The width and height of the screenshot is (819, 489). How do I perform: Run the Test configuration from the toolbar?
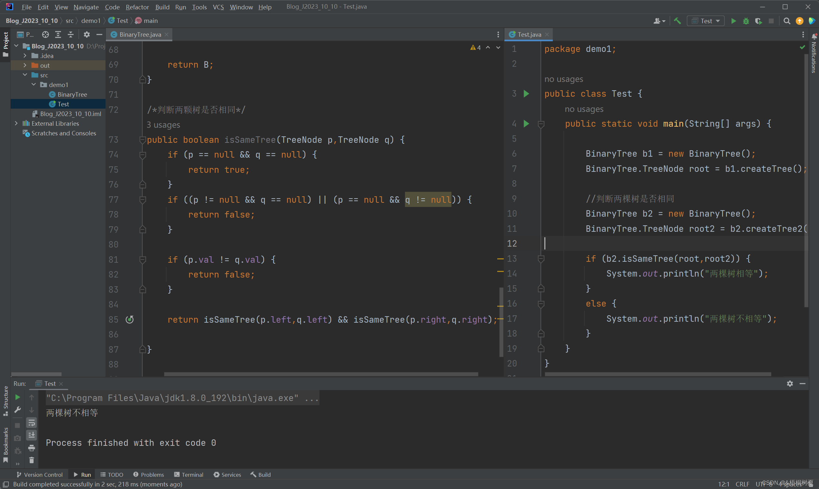coord(733,21)
